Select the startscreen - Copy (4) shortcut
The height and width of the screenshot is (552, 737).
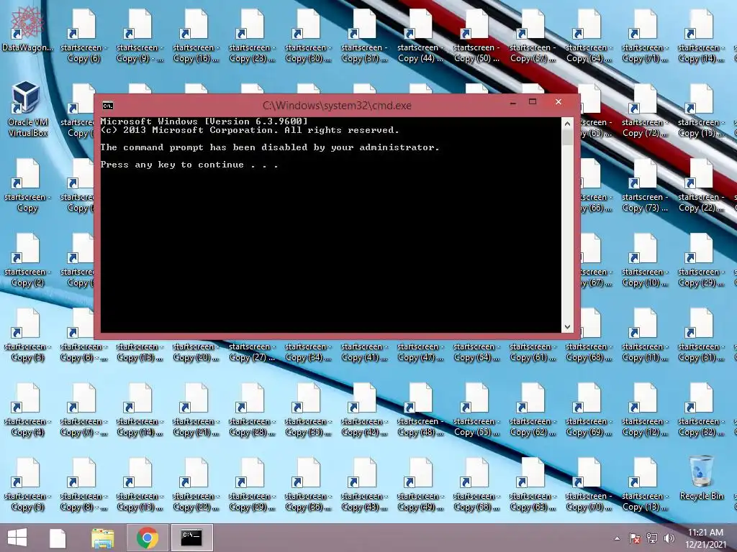[27, 409]
